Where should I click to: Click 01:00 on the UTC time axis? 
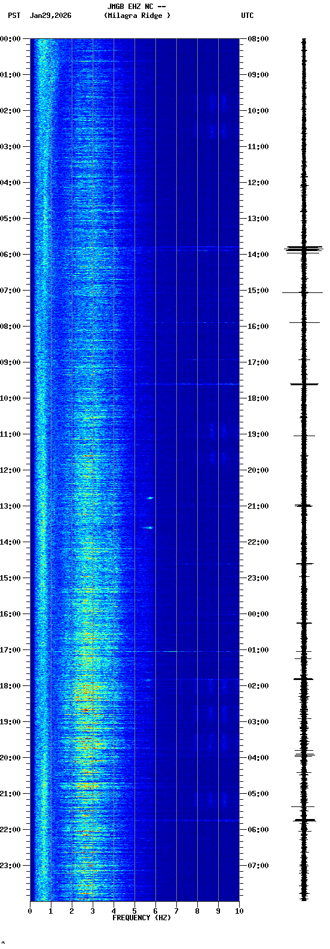258,650
